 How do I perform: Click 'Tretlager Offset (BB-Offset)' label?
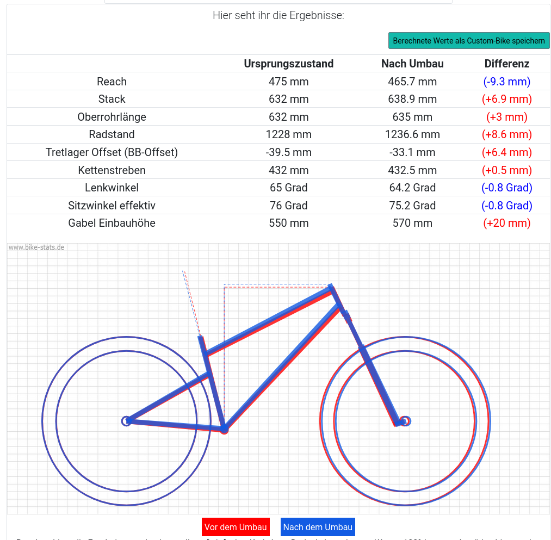(x=112, y=152)
